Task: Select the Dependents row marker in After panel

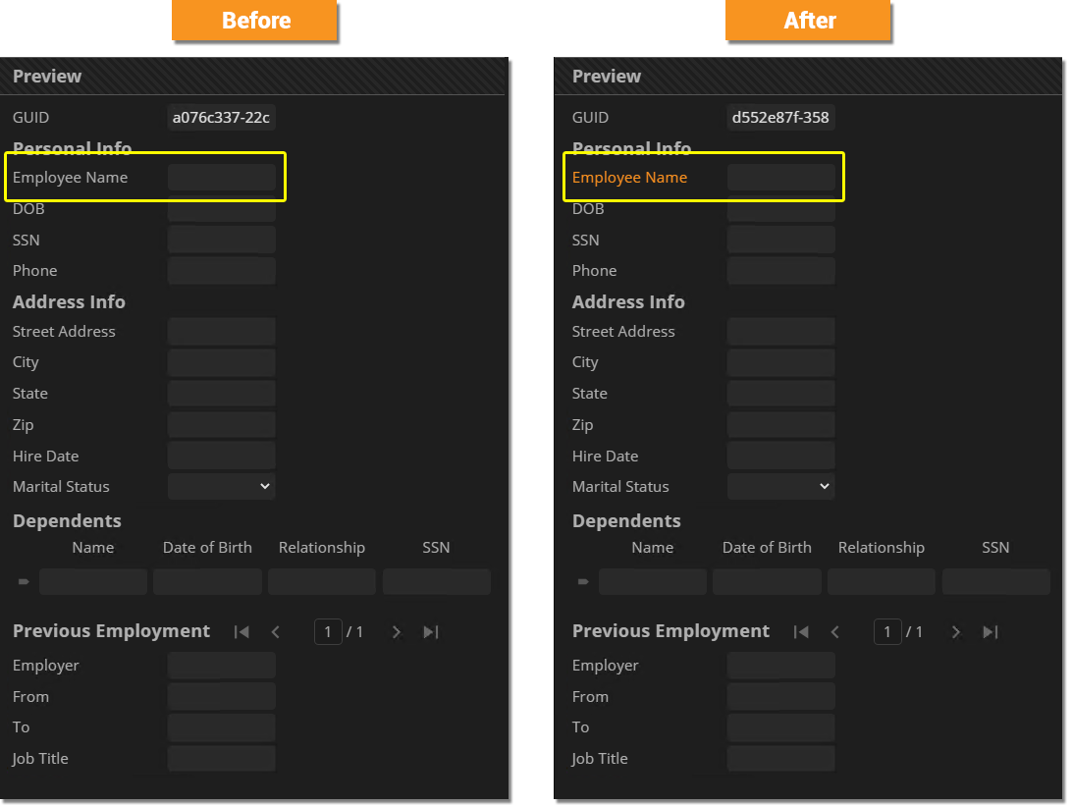Action: coord(583,582)
